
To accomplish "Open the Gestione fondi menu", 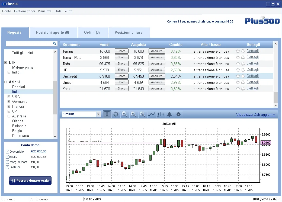I will [24, 11].
